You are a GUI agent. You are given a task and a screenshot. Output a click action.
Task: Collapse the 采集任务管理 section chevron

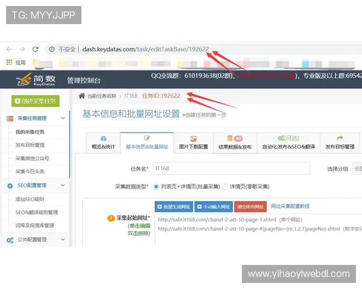[63, 118]
